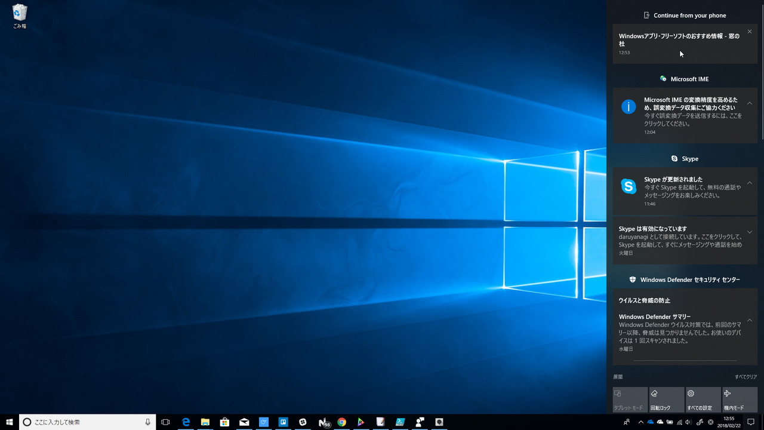The image size is (764, 430).
Task: Click the Wi-Fi icon in the system tray
Action: (679, 422)
